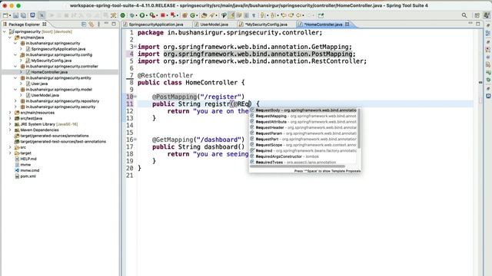Maximize the editor area
The image size is (492, 276).
pos(478,24)
